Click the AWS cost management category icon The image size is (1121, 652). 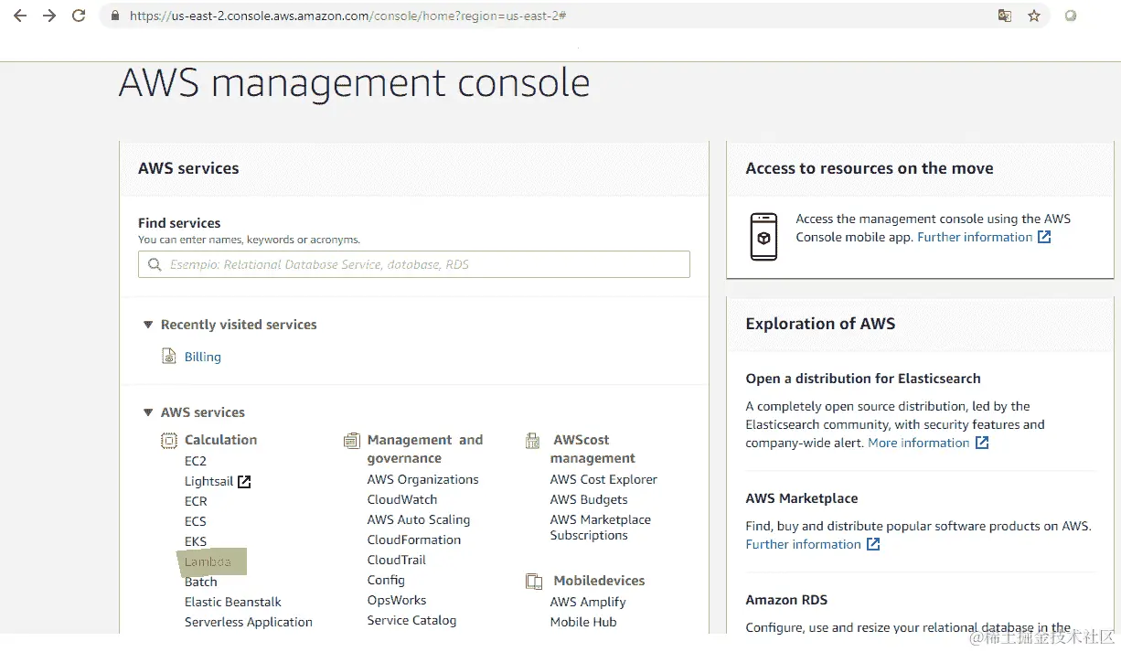click(532, 441)
